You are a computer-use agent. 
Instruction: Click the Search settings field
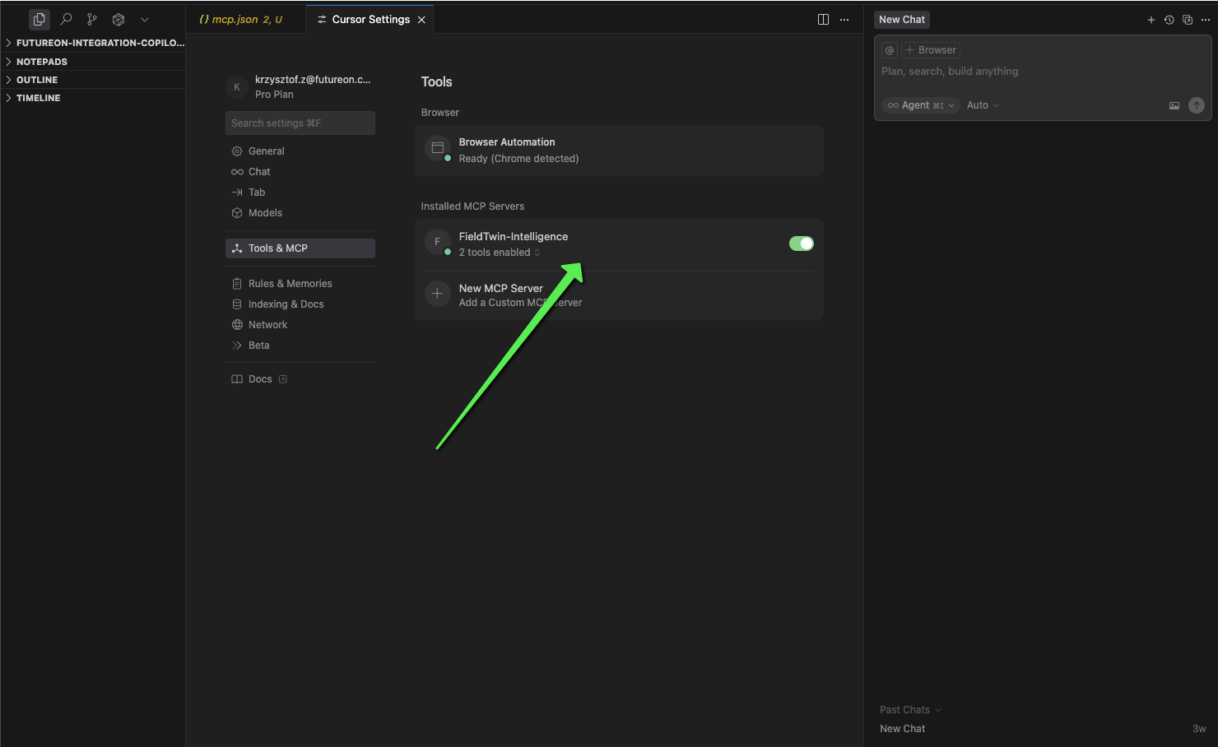point(300,123)
